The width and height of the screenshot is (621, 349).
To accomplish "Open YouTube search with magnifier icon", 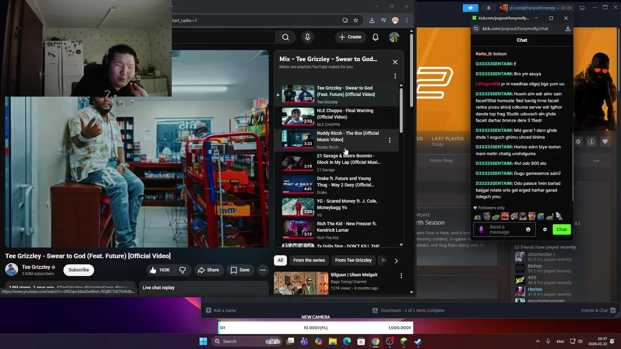I will 286,37.
